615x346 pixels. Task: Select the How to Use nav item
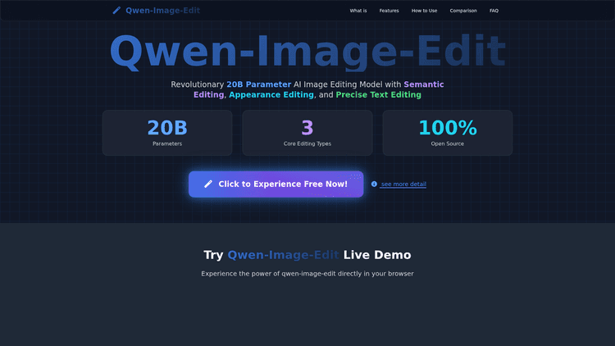(424, 11)
